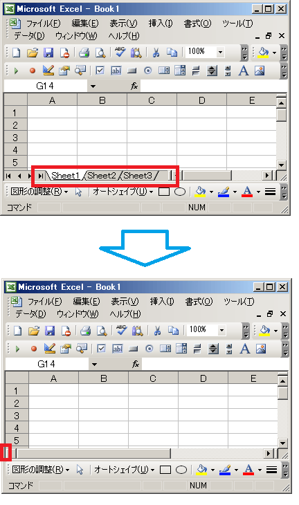
Task: Open オートシェイプ(U) dropdown in upper window
Action: point(123,192)
